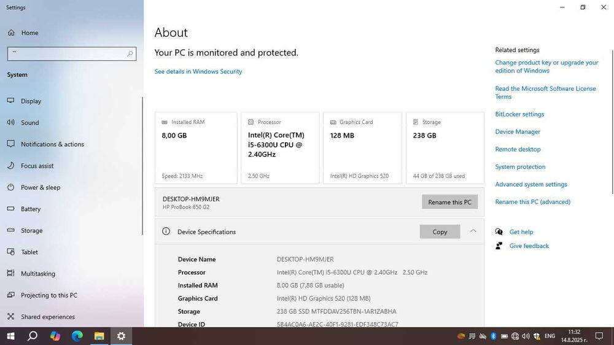Viewport: 614px width, 345px height.
Task: Open File Explorer from the taskbar
Action: (x=99, y=336)
